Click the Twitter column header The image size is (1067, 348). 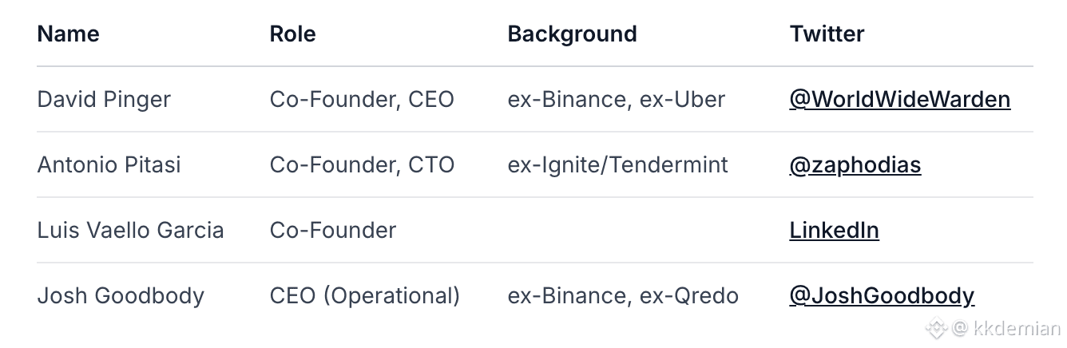[x=827, y=34]
